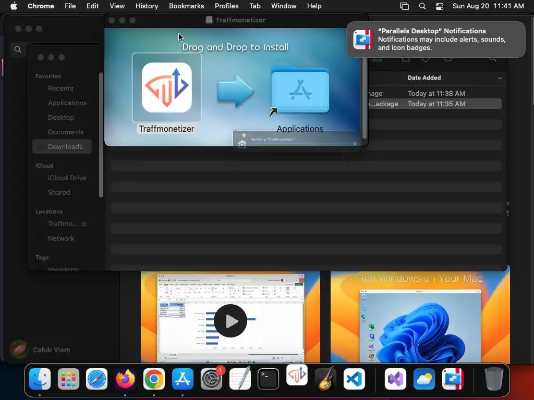The height and width of the screenshot is (400, 534).
Task: Click the date and time in menu bar
Action: point(488,6)
